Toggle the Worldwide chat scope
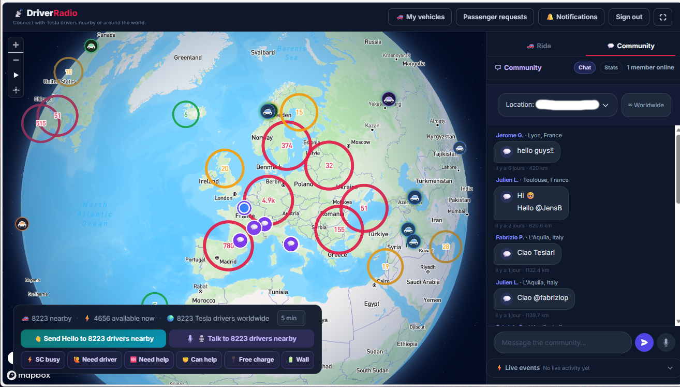680x387 pixels. pos(646,105)
